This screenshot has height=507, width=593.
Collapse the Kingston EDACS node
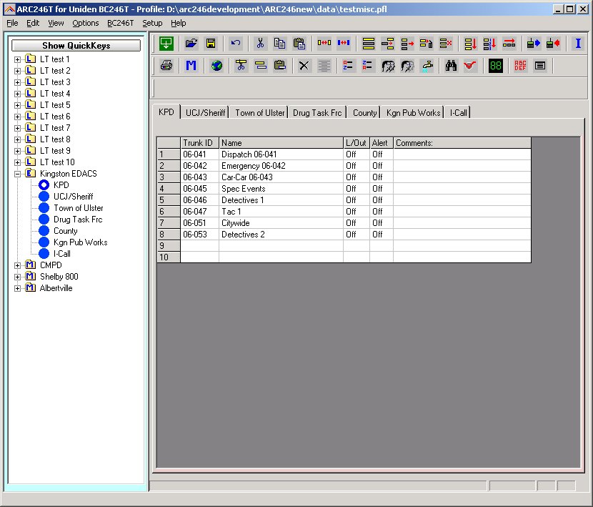point(17,174)
